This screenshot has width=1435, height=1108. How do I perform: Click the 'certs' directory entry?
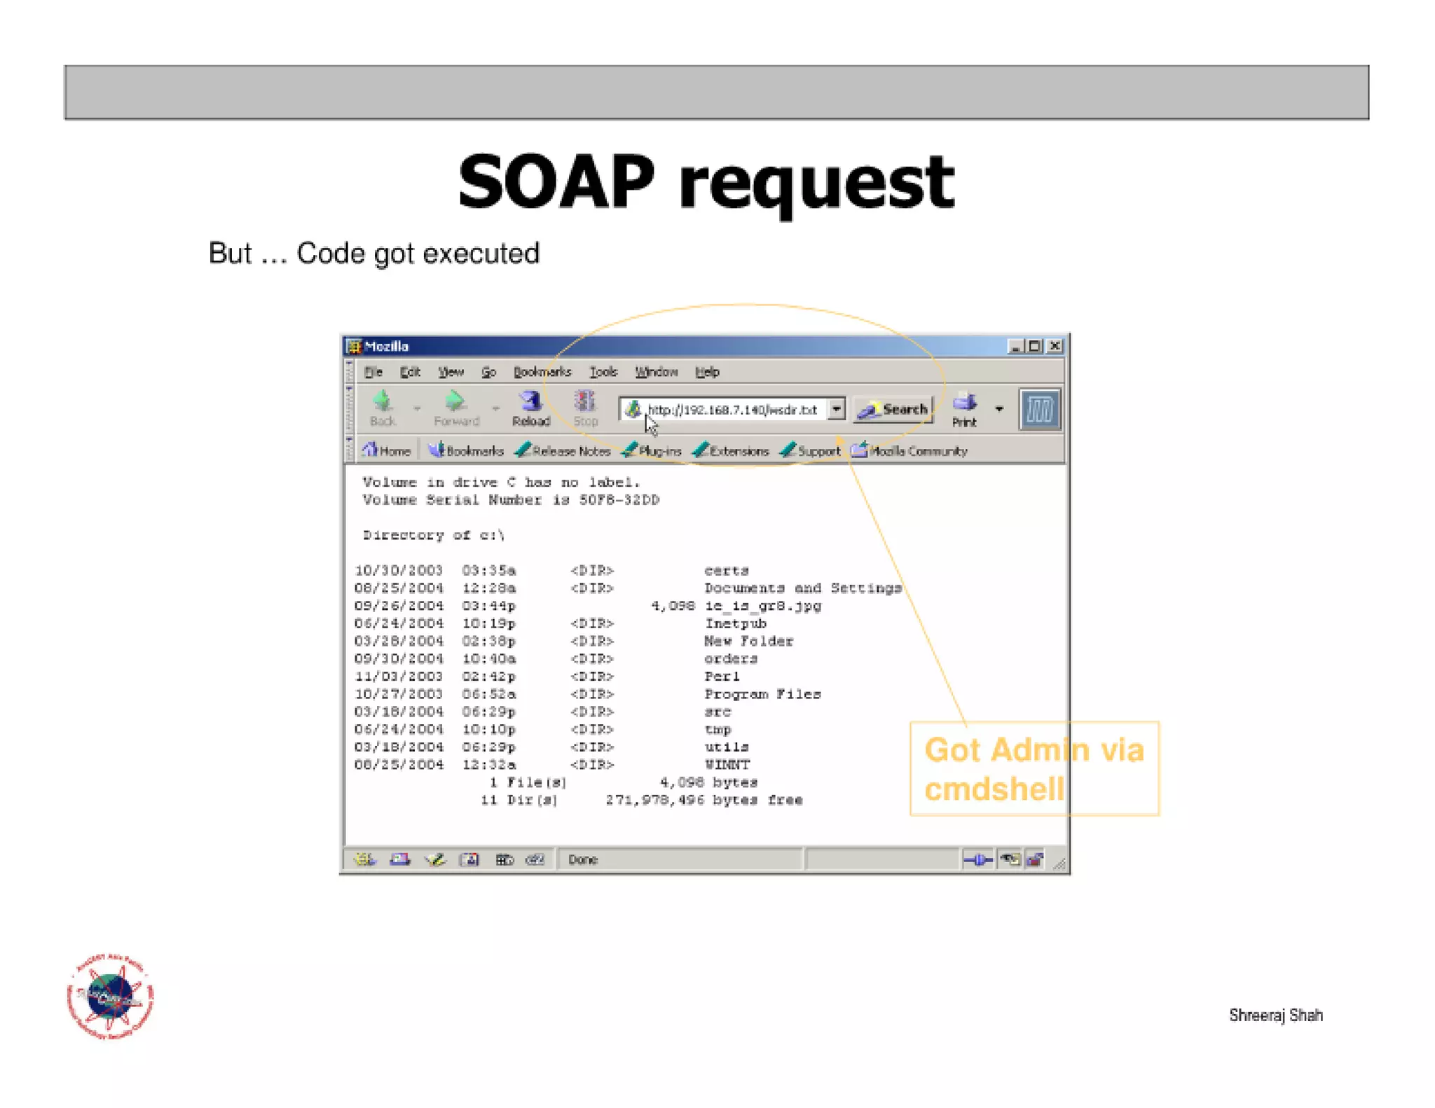pyautogui.click(x=727, y=570)
